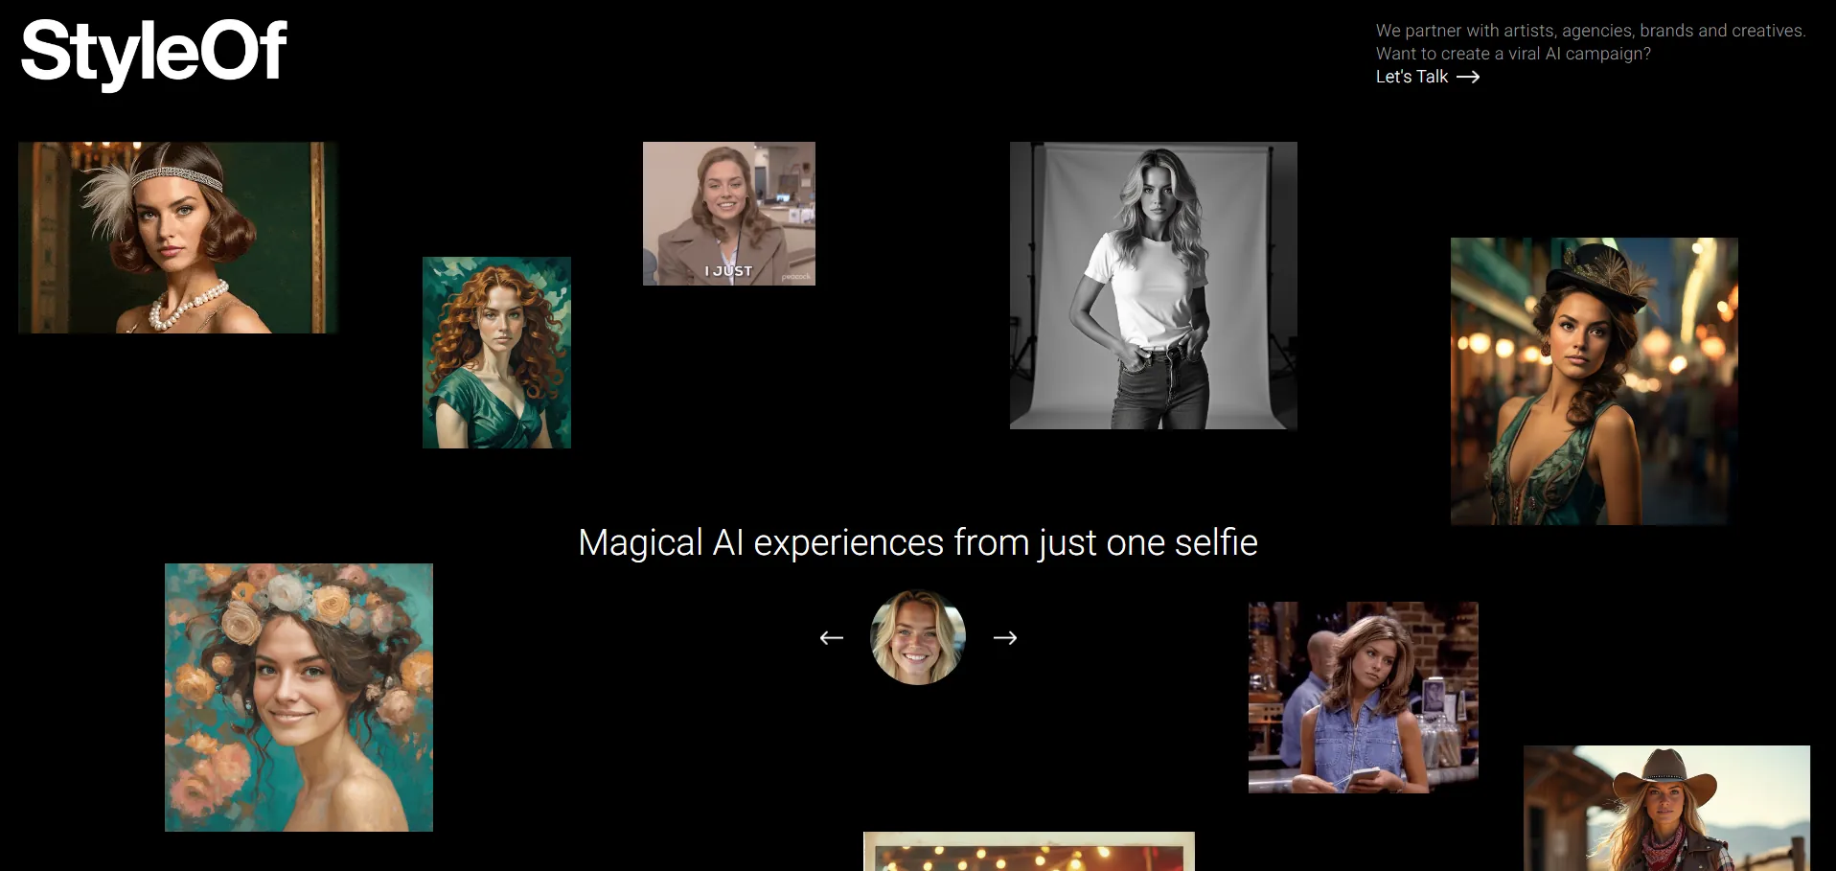Advance to next selfie with right arrow
This screenshot has width=1836, height=871.
coord(1004,637)
